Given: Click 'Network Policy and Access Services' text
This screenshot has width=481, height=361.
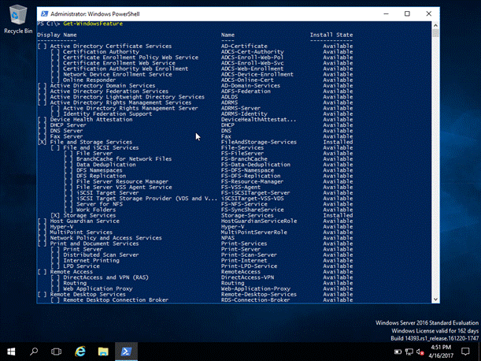Looking at the screenshot, I should point(106,238).
